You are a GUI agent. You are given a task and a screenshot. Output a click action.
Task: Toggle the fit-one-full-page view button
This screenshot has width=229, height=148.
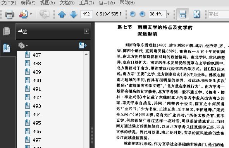coord(196,14)
